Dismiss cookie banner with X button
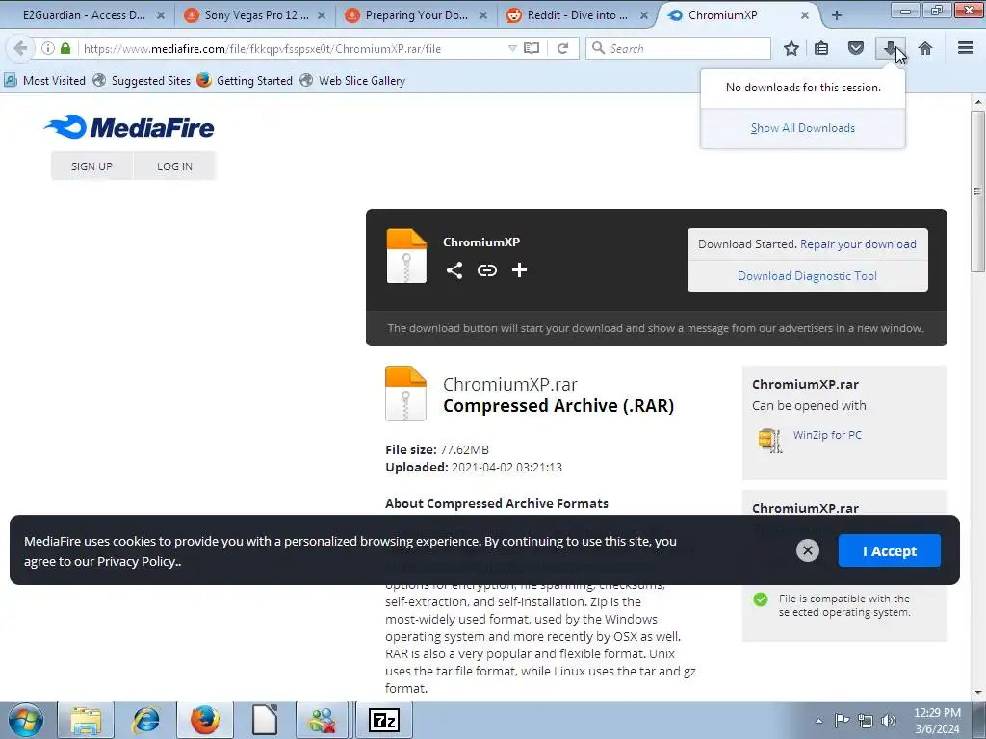This screenshot has height=739, width=986. [808, 550]
